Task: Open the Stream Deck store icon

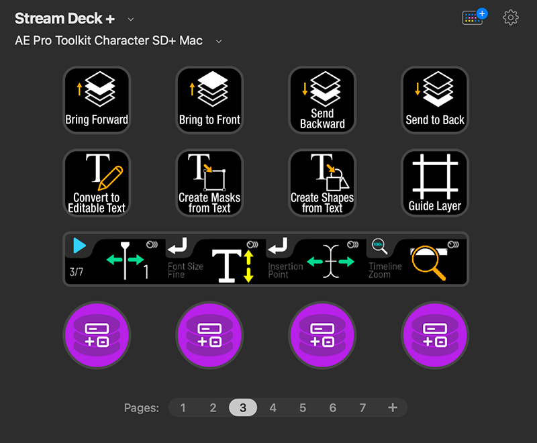Action: (x=475, y=17)
